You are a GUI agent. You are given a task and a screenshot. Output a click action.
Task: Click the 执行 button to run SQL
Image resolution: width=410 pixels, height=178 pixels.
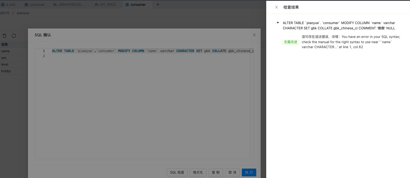249,172
